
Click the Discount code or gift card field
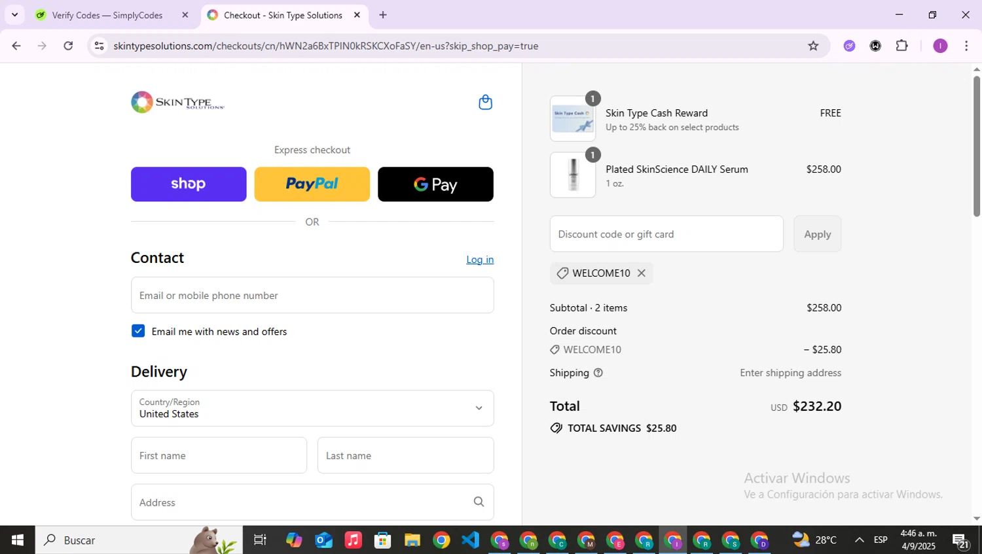point(666,234)
